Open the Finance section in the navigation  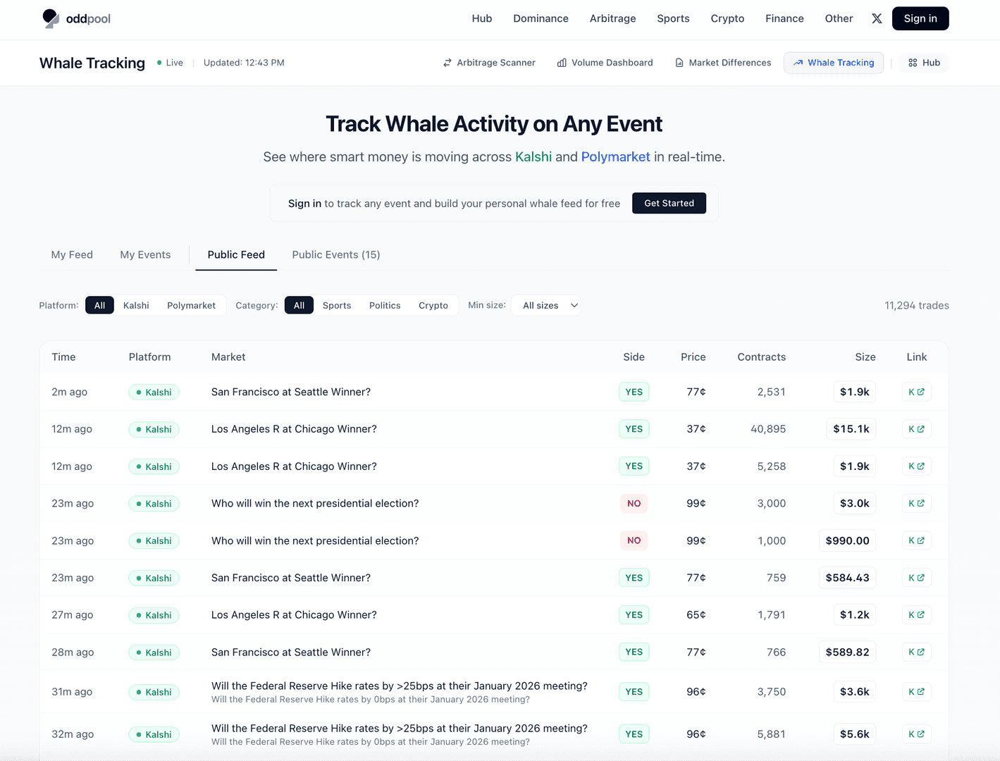784,18
